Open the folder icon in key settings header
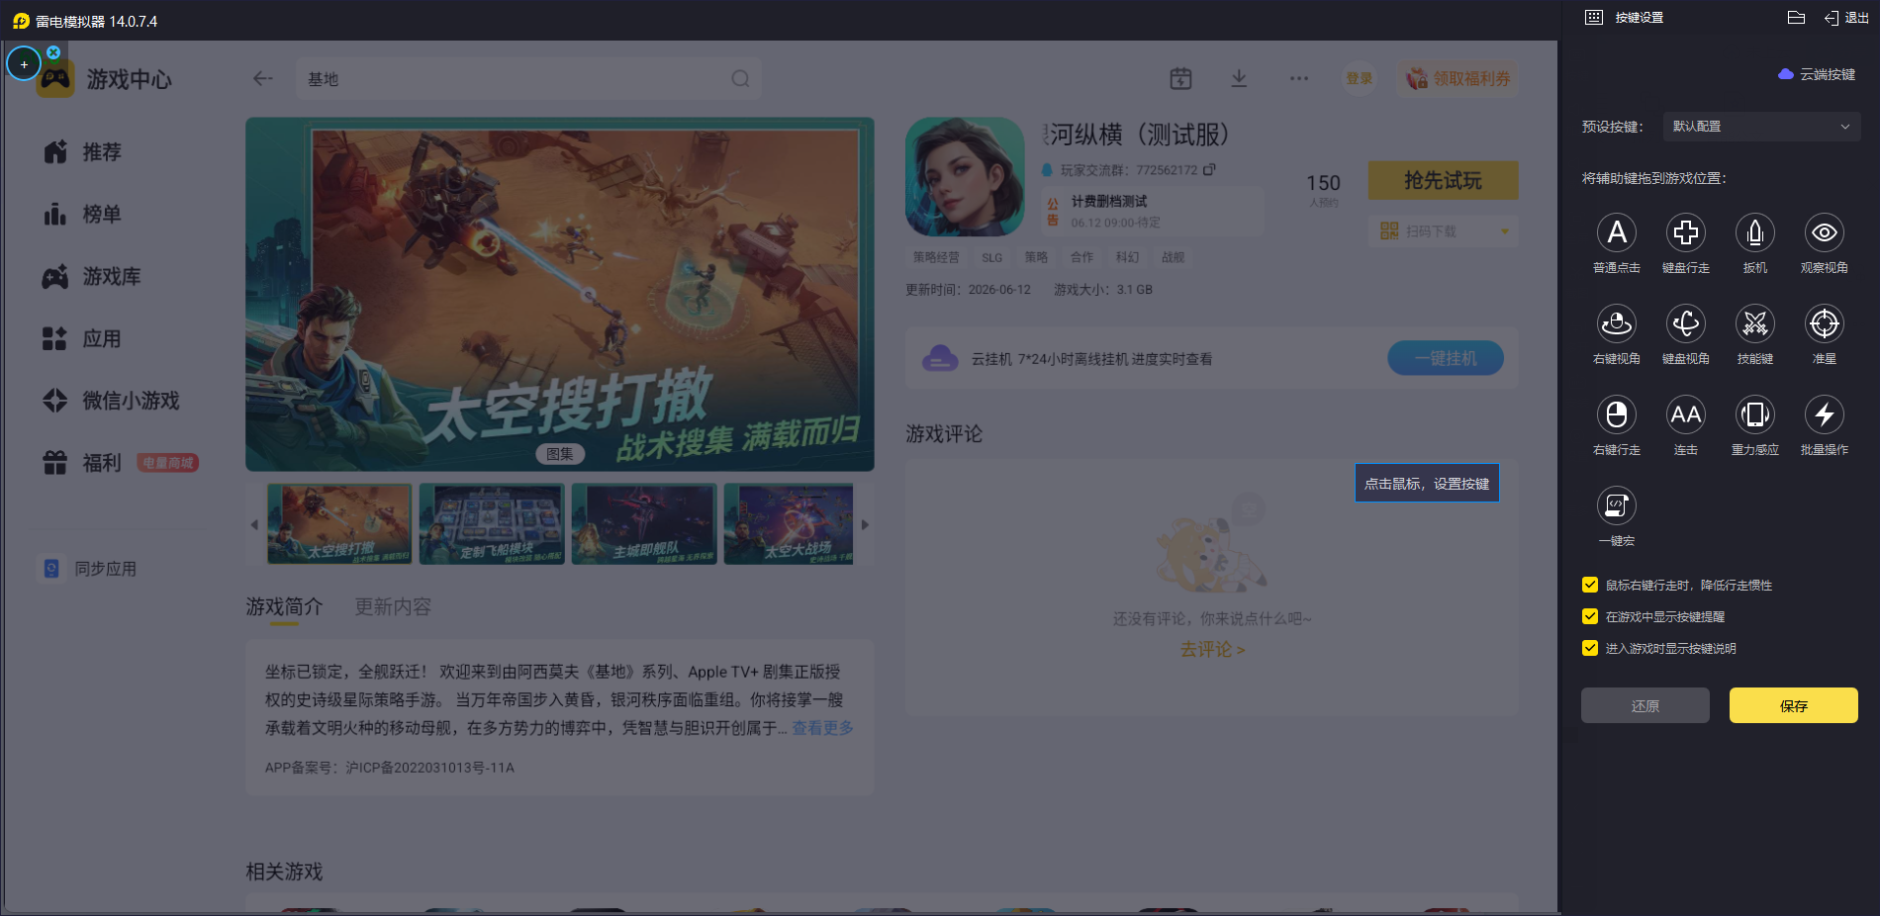Image resolution: width=1880 pixels, height=916 pixels. click(1797, 18)
